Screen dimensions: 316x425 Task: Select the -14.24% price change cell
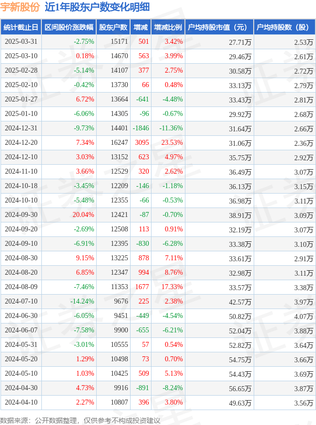pos(82,301)
